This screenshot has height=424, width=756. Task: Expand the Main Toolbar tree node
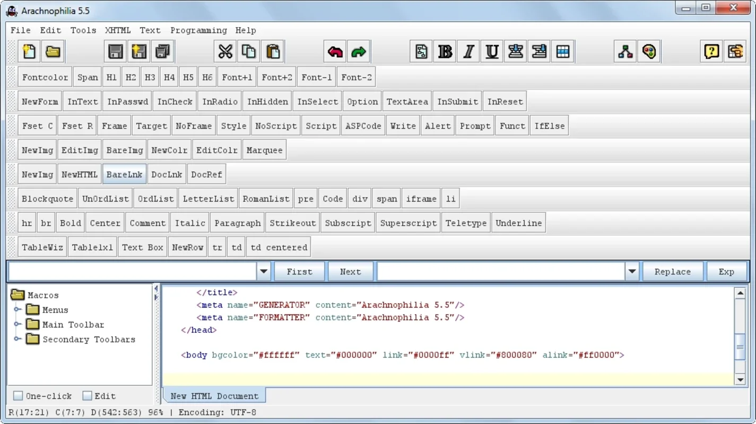coord(18,324)
